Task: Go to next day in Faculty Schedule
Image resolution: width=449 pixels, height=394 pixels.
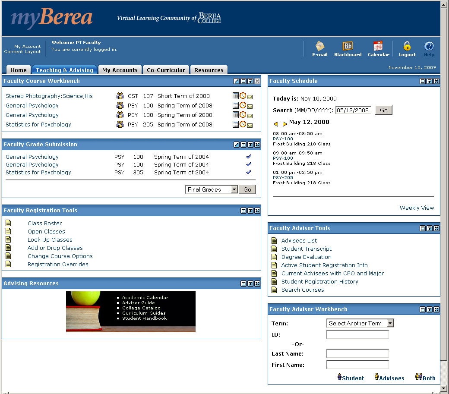Action: [x=285, y=124]
